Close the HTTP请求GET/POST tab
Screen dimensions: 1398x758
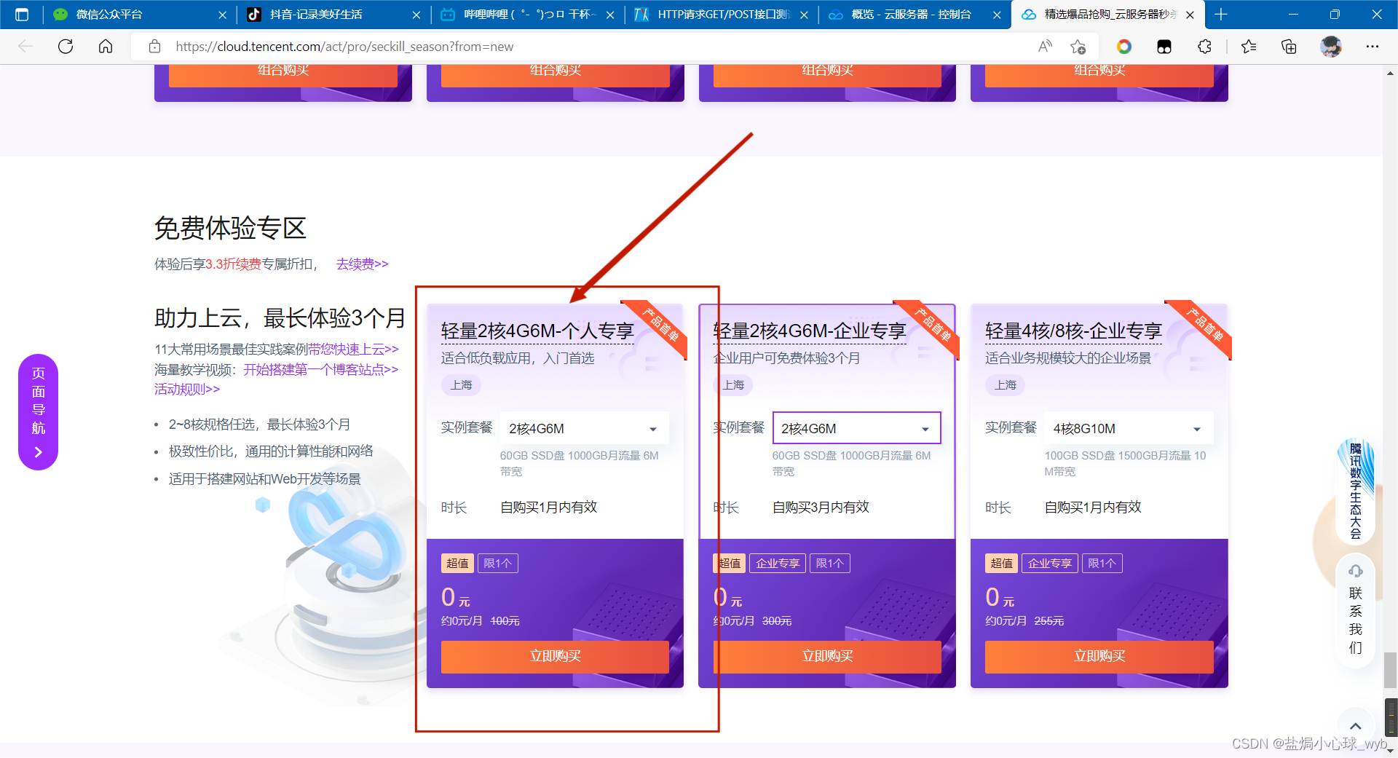point(804,15)
